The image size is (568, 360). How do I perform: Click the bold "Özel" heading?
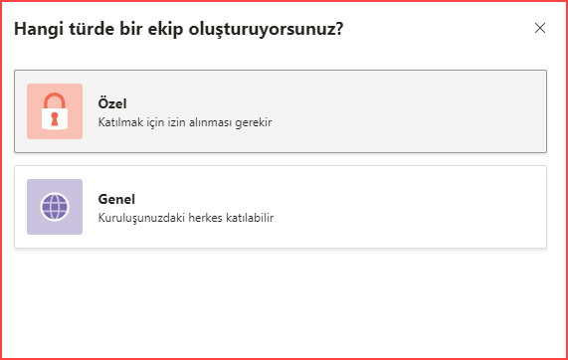(x=112, y=103)
